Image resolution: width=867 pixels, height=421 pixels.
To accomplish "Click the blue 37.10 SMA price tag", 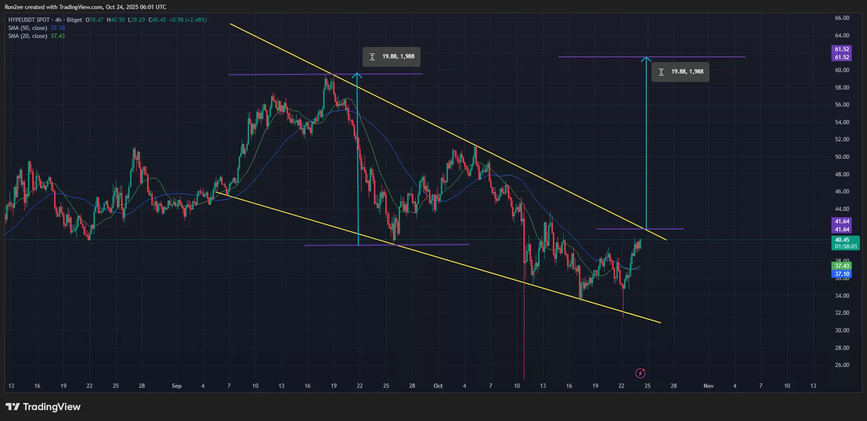I will [x=842, y=274].
